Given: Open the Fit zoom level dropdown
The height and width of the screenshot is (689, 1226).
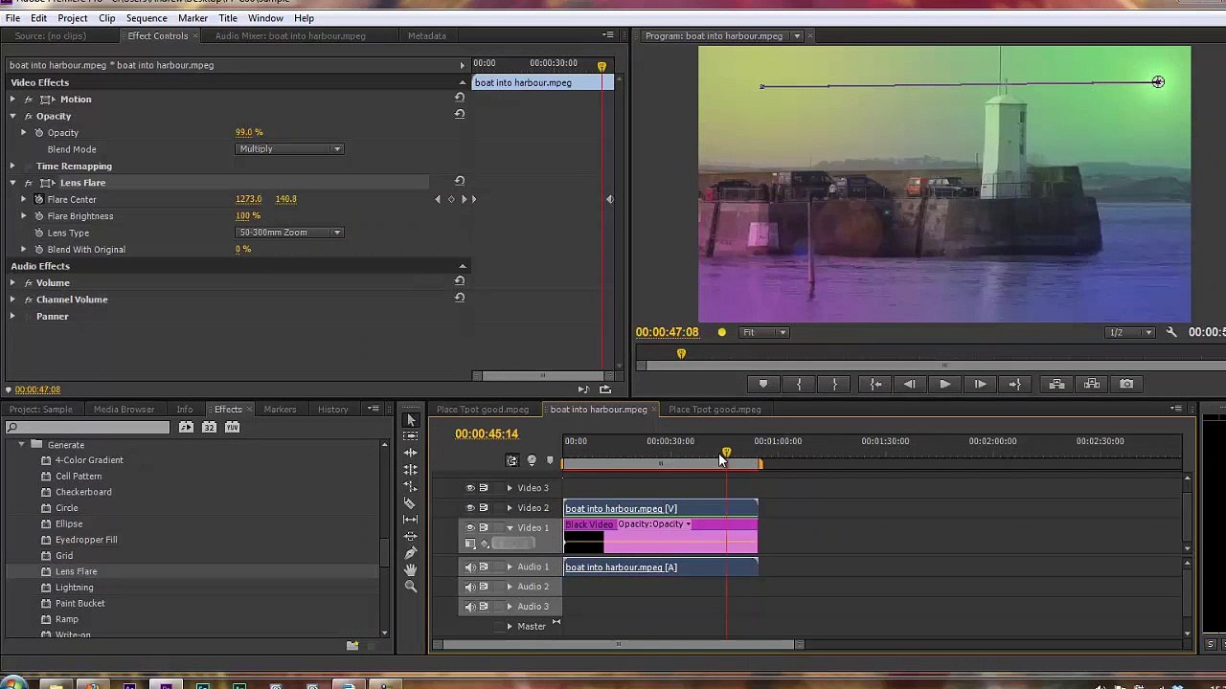Looking at the screenshot, I should pyautogui.click(x=763, y=332).
